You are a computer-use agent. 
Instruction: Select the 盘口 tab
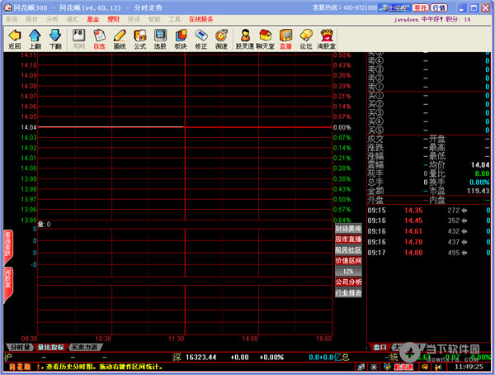(x=379, y=347)
